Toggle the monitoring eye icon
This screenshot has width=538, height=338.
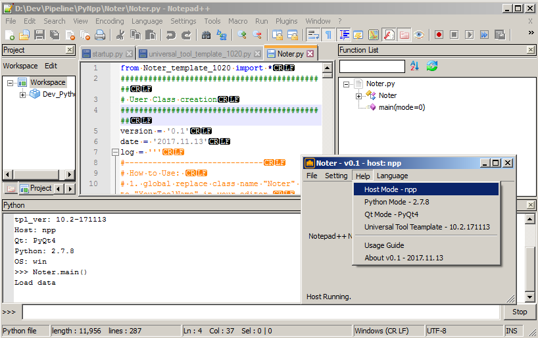coord(419,35)
